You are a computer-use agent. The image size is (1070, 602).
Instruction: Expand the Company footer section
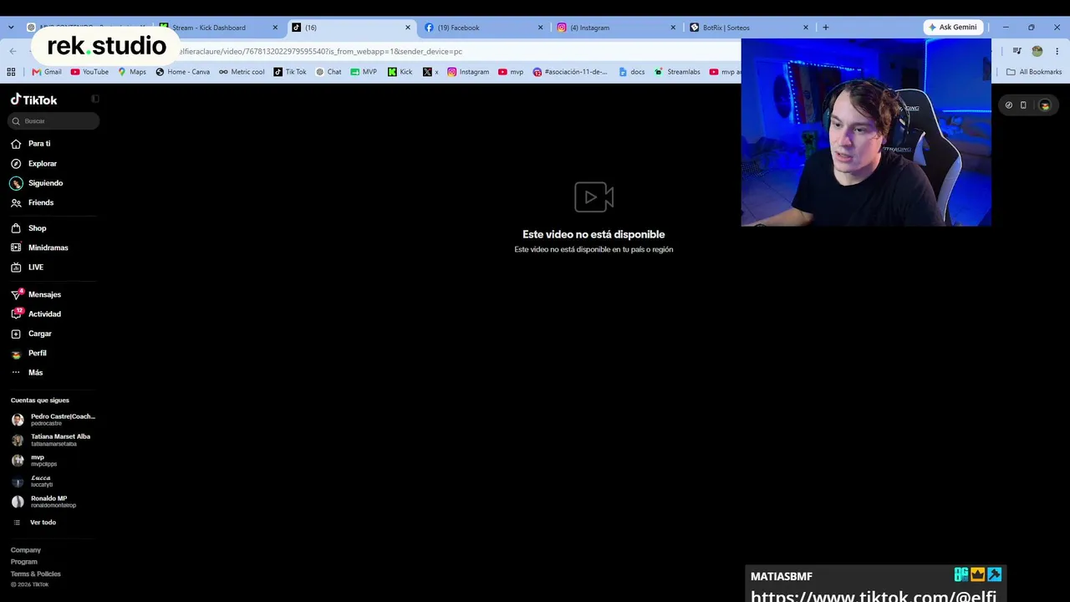[x=26, y=550]
